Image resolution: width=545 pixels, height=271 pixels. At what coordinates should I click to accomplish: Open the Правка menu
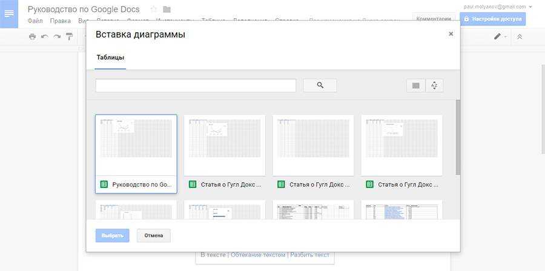[60, 21]
